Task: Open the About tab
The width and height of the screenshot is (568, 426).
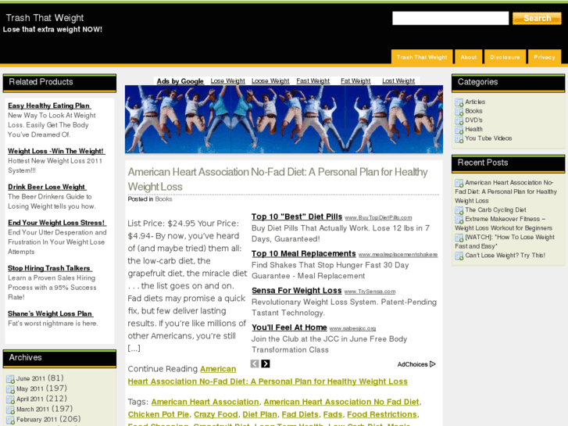Action: click(x=468, y=57)
